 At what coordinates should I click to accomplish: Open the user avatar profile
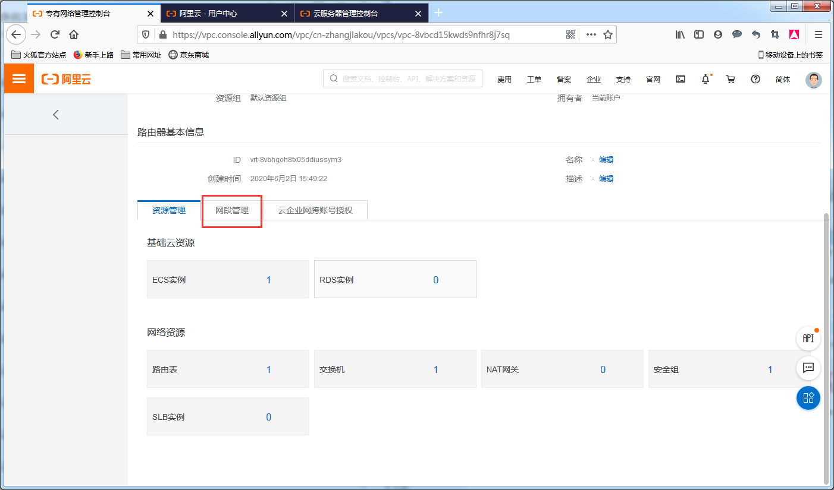tap(813, 80)
